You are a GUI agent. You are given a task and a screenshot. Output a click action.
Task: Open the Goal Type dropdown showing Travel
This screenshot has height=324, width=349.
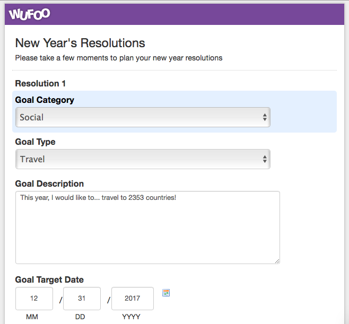143,159
